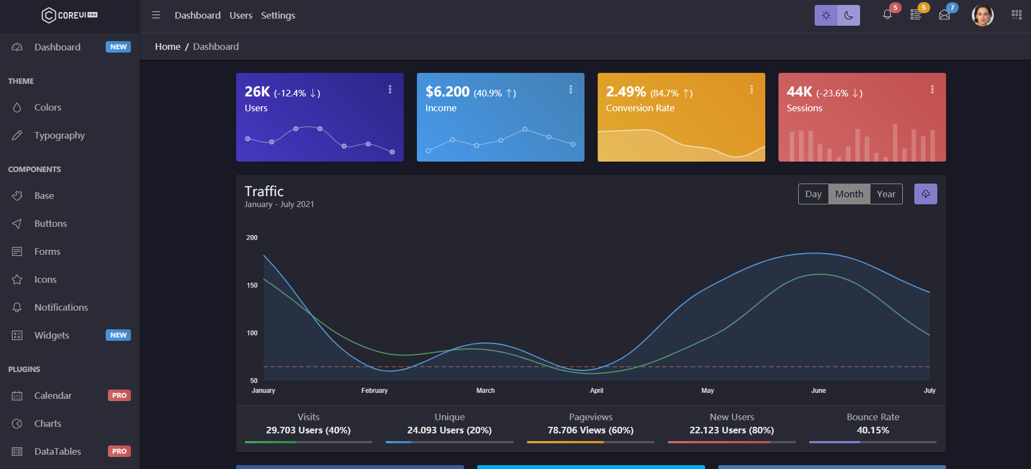This screenshot has height=469, width=1031.
Task: Switch to light theme with sun button
Action: tap(826, 15)
